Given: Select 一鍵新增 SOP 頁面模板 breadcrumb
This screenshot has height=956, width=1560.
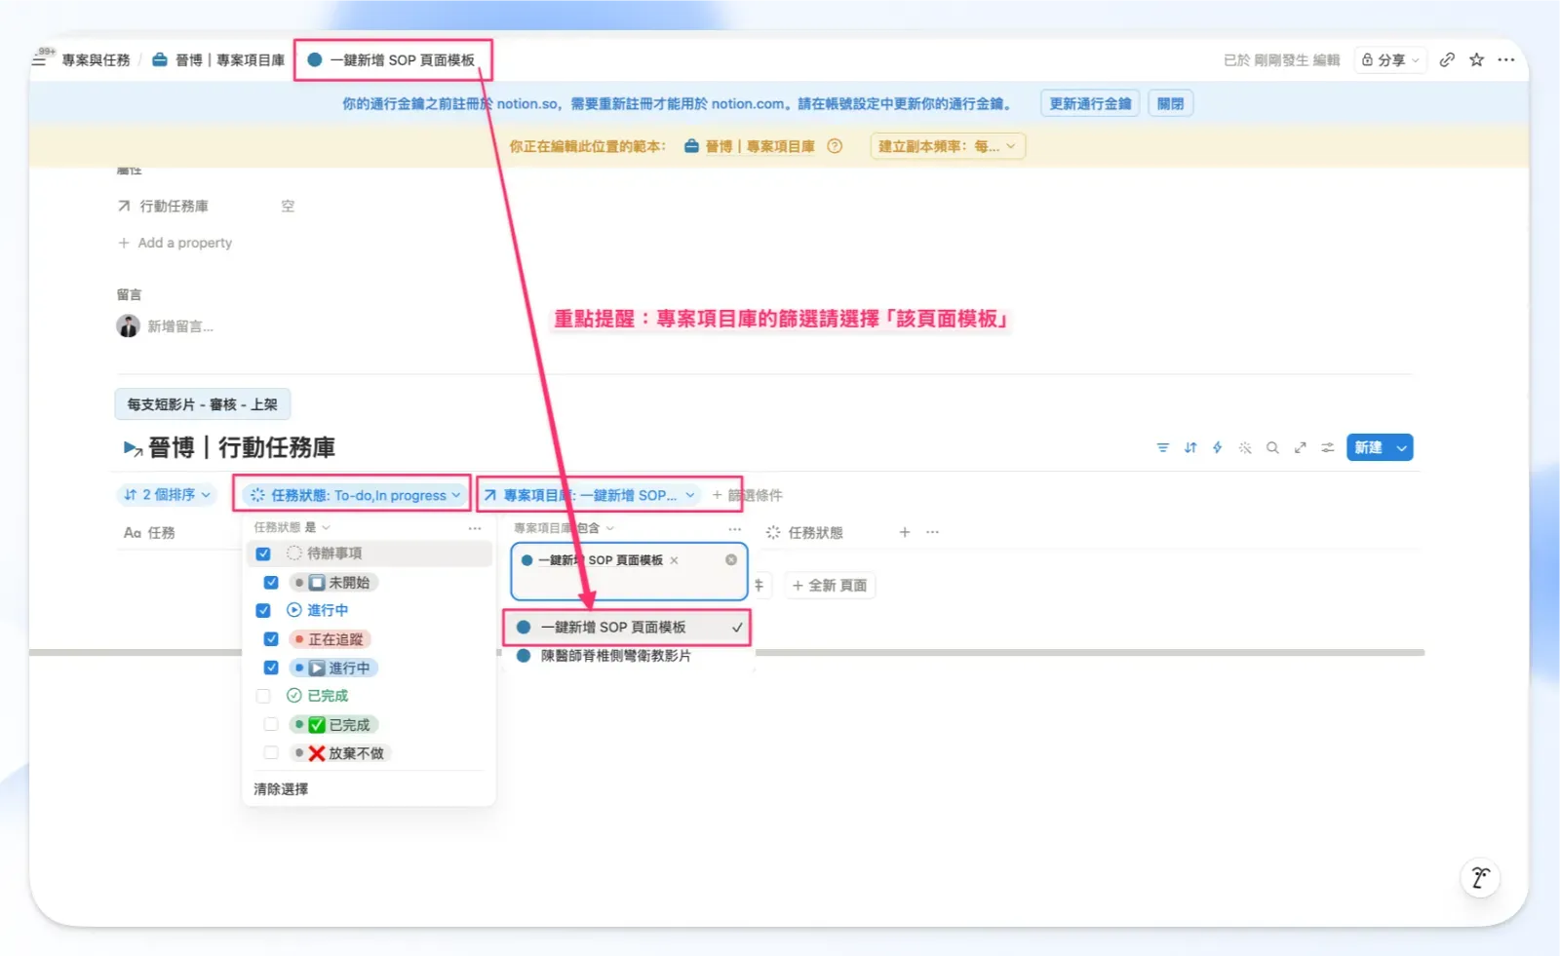Looking at the screenshot, I should [x=392, y=60].
